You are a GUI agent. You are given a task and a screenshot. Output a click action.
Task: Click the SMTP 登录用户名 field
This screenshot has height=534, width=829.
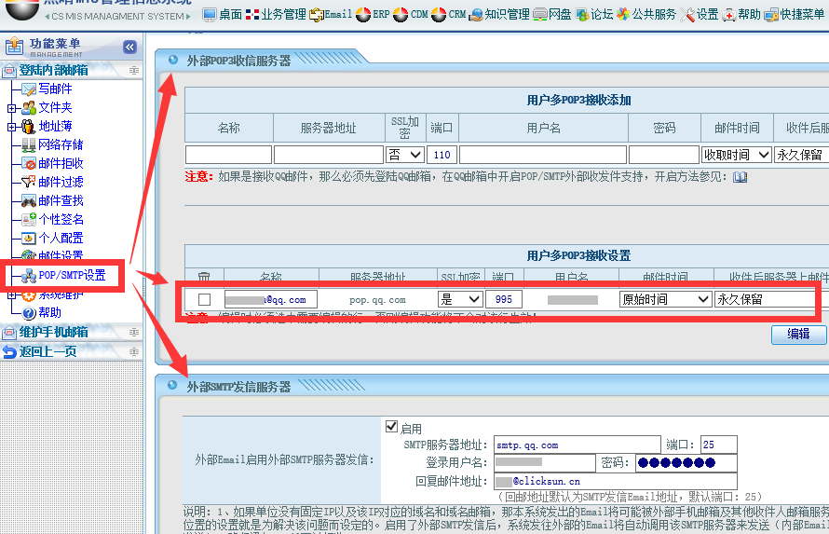click(545, 463)
